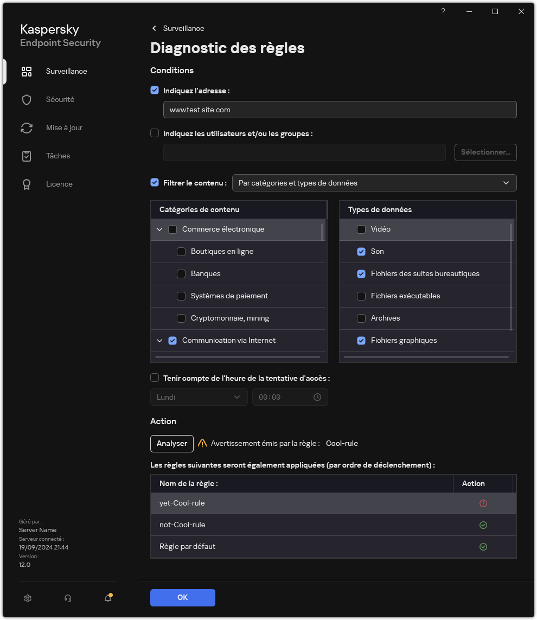Check the Vidéo data type
Screen dimensions: 537x620
361,229
